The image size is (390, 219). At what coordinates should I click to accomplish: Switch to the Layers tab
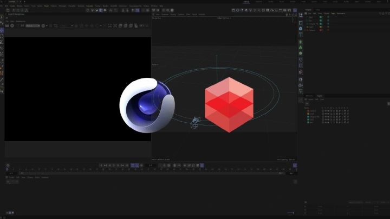pos(320,96)
